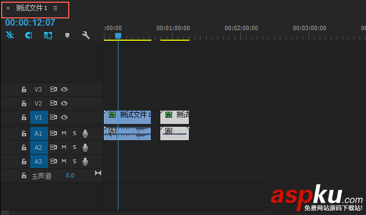366x215 pixels.
Task: Toggle lock on track V3
Action: coord(24,89)
